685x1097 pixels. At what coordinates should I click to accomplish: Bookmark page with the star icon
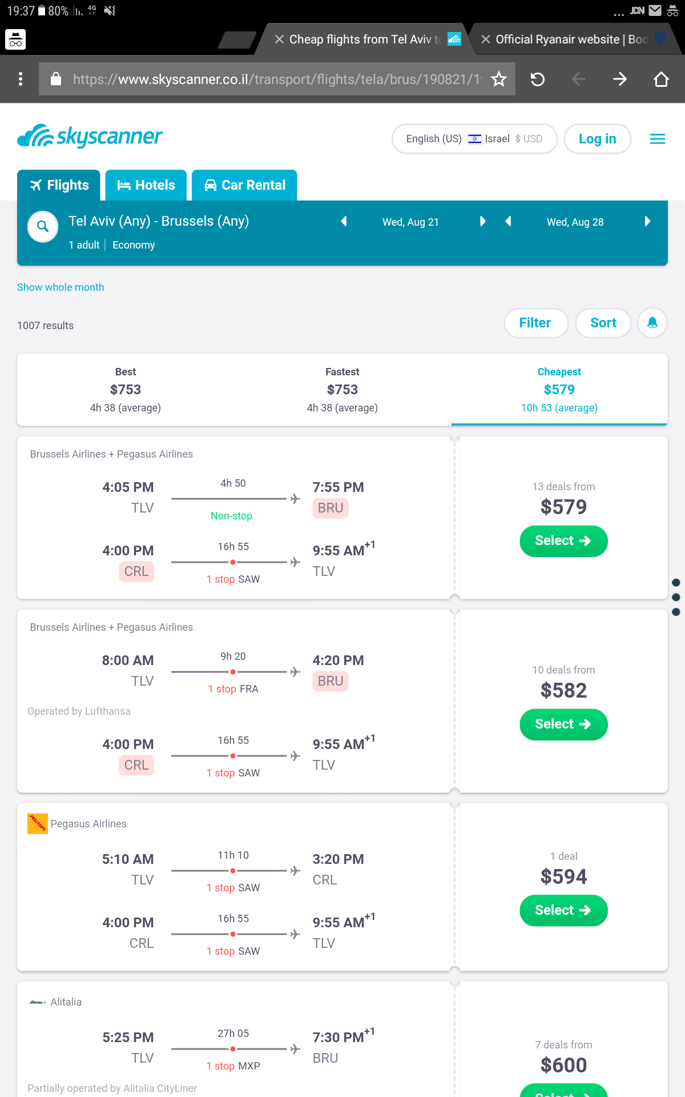pyautogui.click(x=499, y=79)
